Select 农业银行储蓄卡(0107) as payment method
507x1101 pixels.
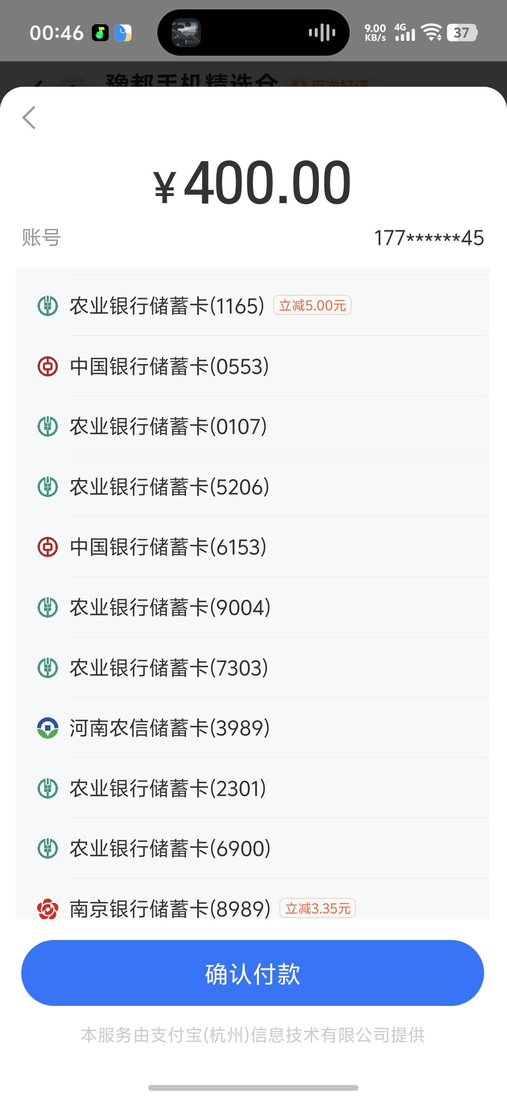168,427
